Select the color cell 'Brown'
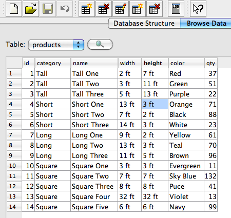Viewport: 231px width, 218px height. point(186,155)
